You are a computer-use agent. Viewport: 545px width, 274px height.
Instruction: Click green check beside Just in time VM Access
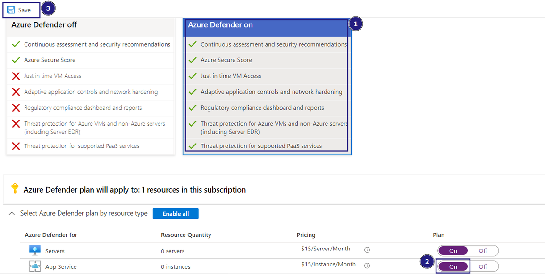pos(192,76)
